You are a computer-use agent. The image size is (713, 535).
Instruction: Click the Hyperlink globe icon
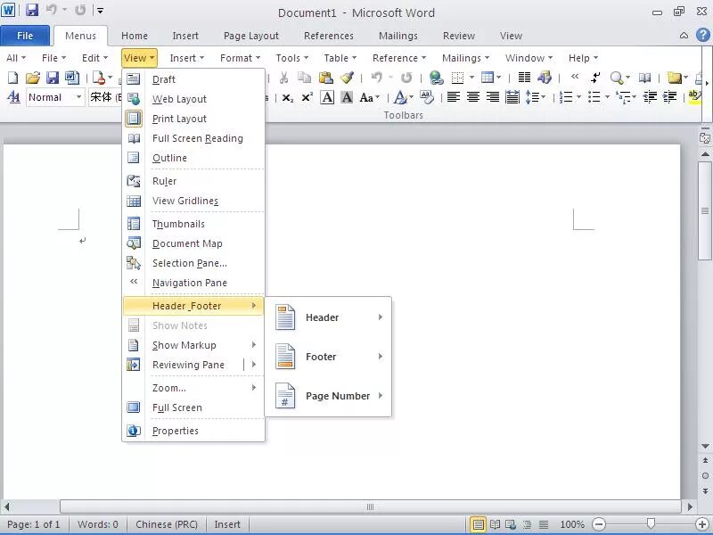(436, 78)
